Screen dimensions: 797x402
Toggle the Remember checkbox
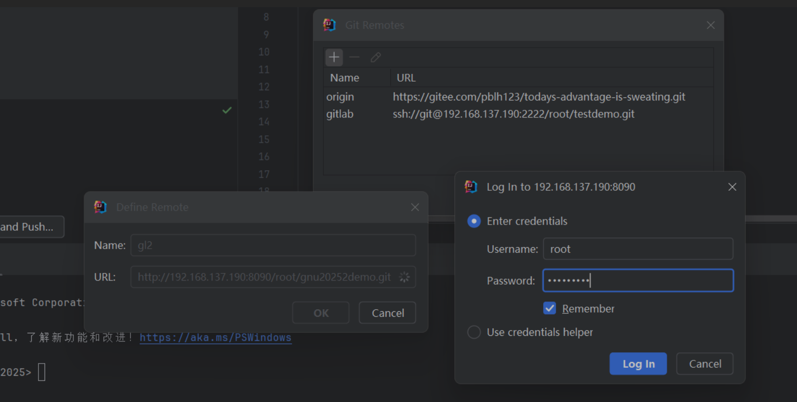point(549,308)
